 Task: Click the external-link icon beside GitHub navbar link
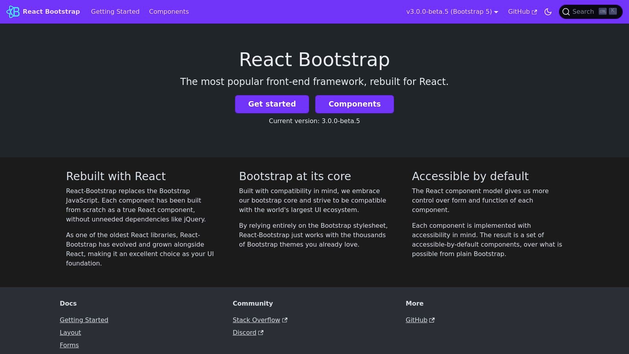click(535, 12)
